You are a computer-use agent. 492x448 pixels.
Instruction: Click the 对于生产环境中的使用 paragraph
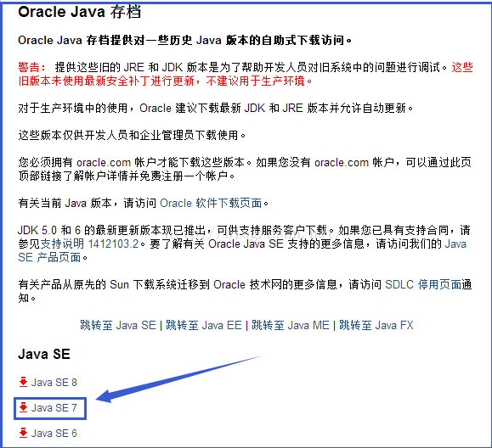point(215,108)
